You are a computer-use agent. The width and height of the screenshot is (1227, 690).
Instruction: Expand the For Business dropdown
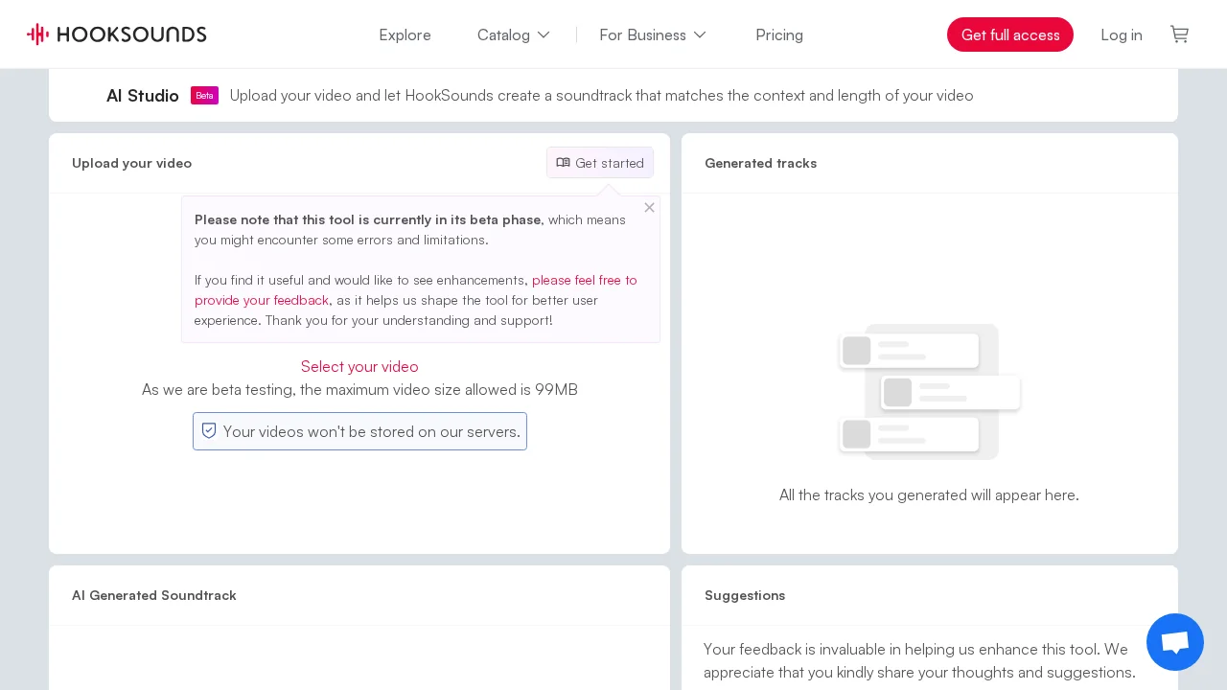652,34
